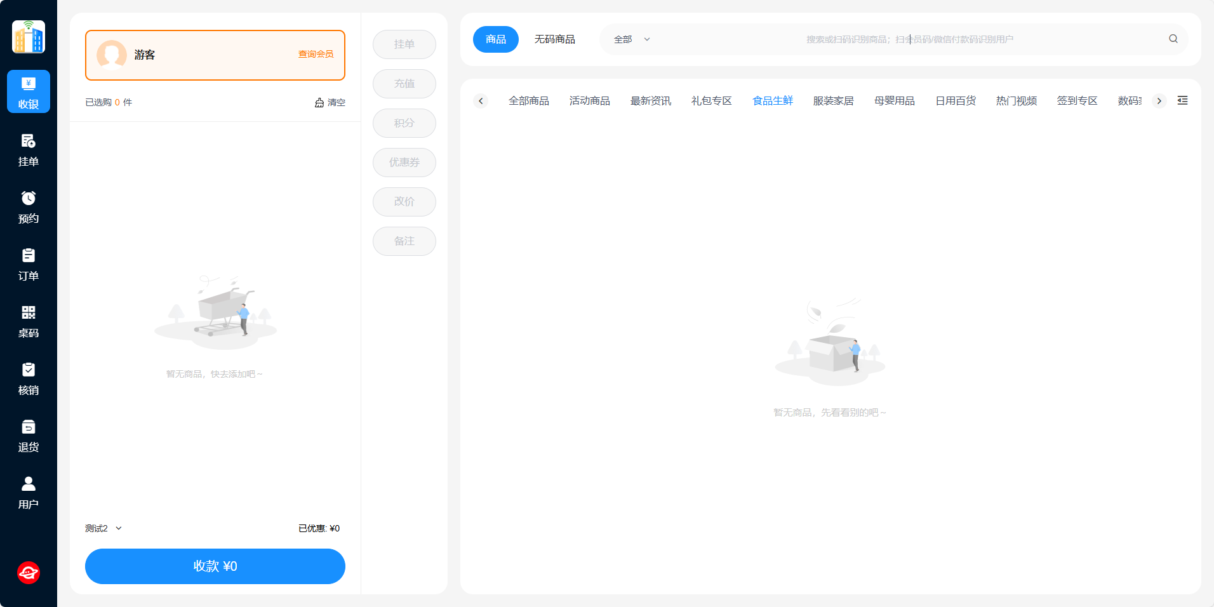The height and width of the screenshot is (607, 1214).
Task: Select the 服装家居 category tab
Action: point(833,101)
